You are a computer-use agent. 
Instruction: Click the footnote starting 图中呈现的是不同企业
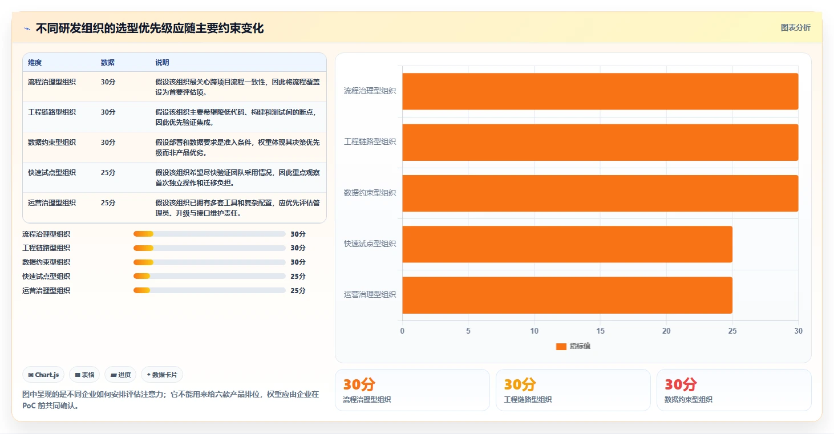pos(171,400)
